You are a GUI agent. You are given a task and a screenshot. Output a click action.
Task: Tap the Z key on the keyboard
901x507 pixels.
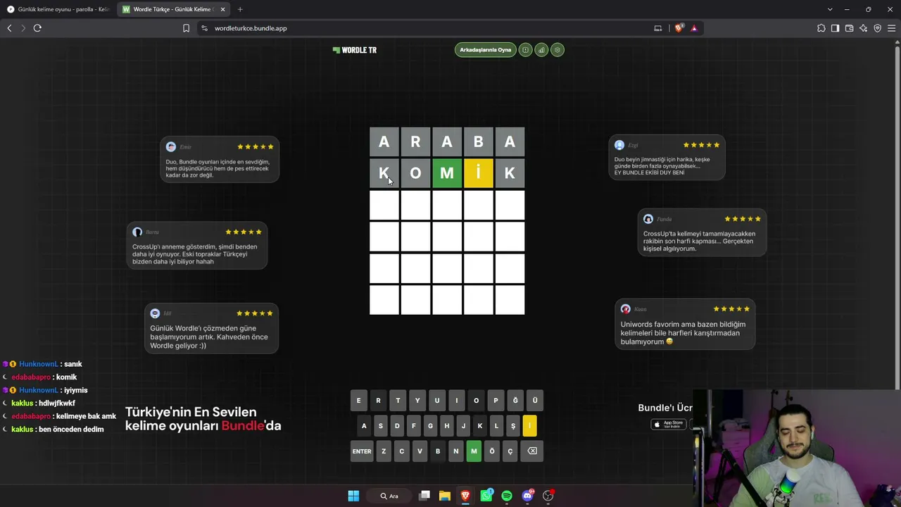[x=384, y=451]
